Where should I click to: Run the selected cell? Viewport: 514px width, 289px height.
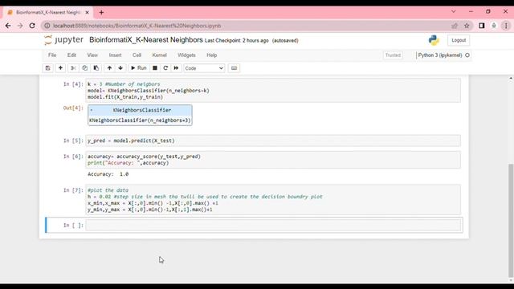pos(139,68)
